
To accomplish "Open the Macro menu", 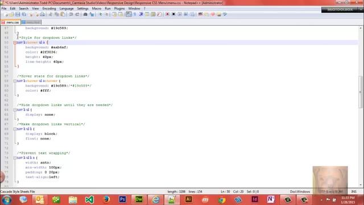I will tap(97, 9).
